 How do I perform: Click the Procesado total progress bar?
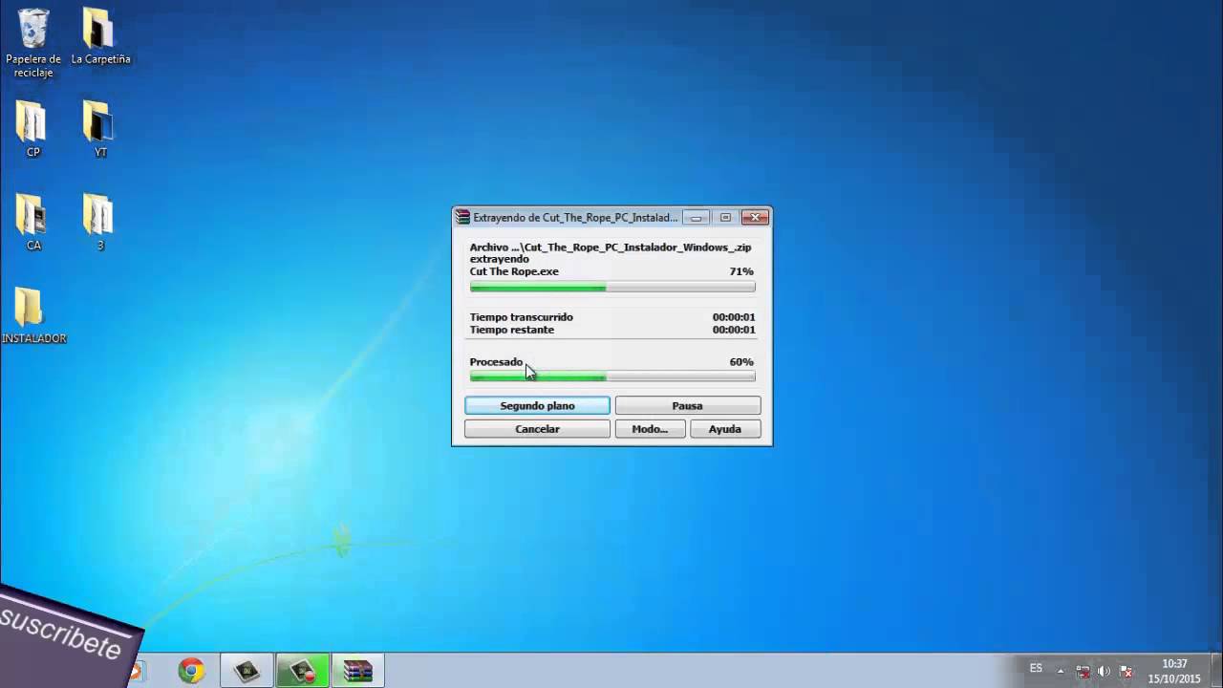pos(612,377)
